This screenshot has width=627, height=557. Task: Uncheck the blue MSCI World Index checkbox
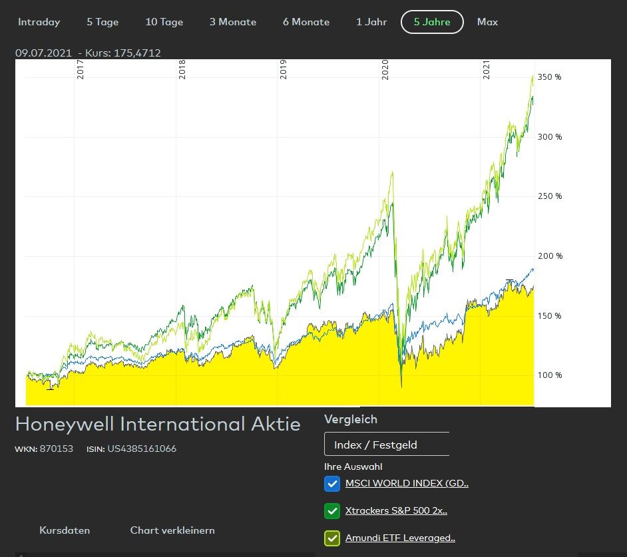332,484
